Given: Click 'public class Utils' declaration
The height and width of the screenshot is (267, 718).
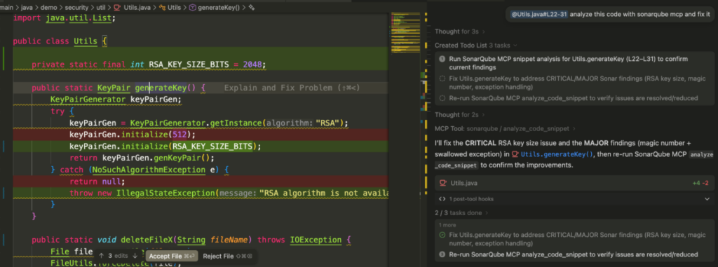Looking at the screenshot, I should [55, 41].
